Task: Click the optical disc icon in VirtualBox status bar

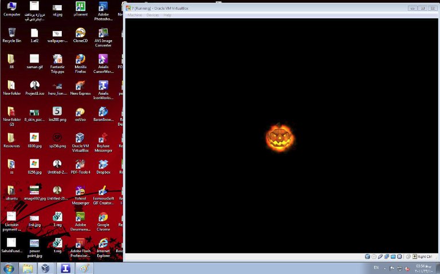Action: [374, 257]
